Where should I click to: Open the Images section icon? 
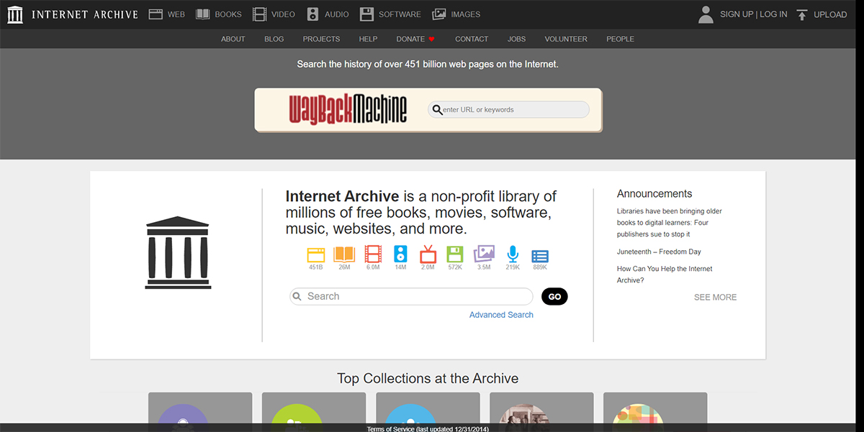[x=439, y=14]
